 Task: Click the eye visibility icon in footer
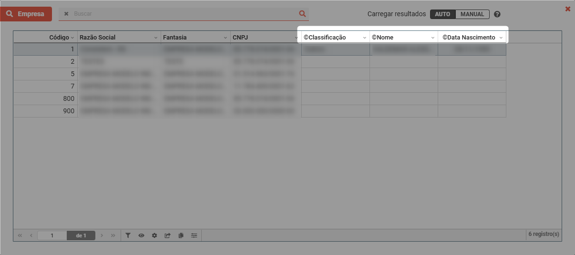[141, 235]
